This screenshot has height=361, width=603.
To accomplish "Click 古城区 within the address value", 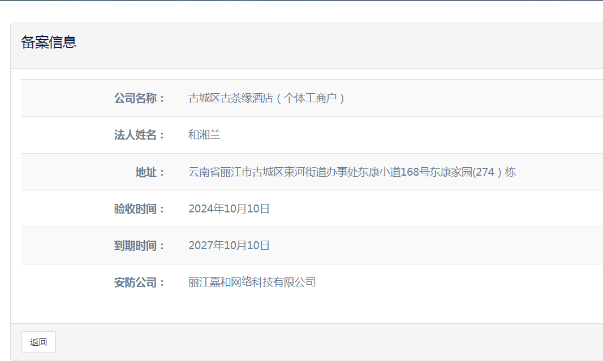I will point(268,172).
